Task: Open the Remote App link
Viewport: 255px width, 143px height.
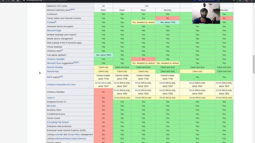Action: (53, 71)
